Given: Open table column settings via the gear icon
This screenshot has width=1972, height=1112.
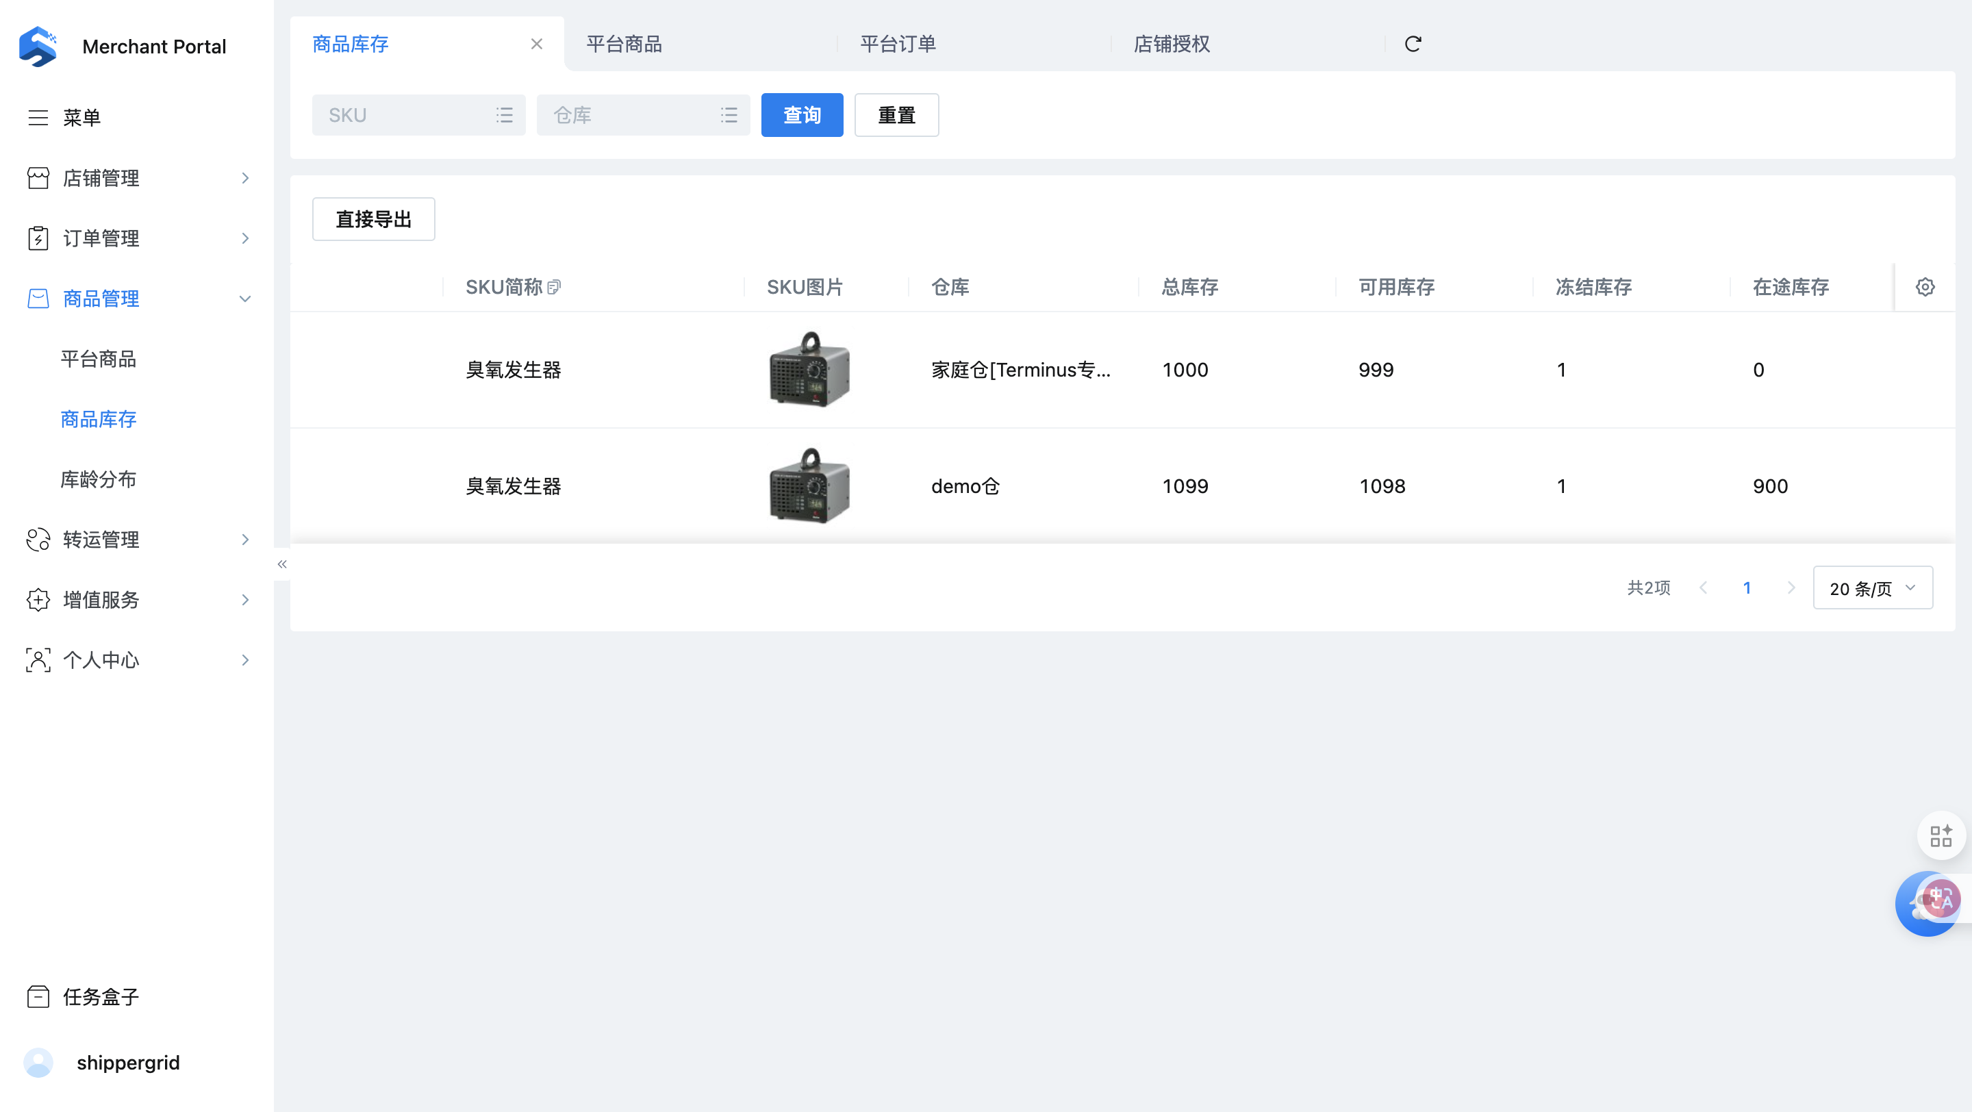Looking at the screenshot, I should (1925, 287).
